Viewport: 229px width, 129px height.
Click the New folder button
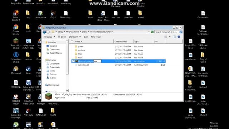click(96, 37)
